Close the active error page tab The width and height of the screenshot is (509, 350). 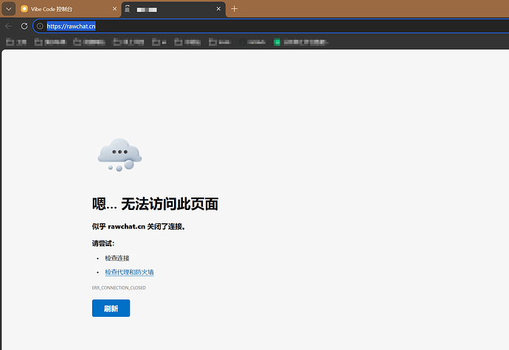[x=218, y=9]
